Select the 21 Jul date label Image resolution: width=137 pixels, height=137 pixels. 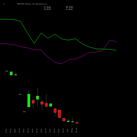point(32,131)
